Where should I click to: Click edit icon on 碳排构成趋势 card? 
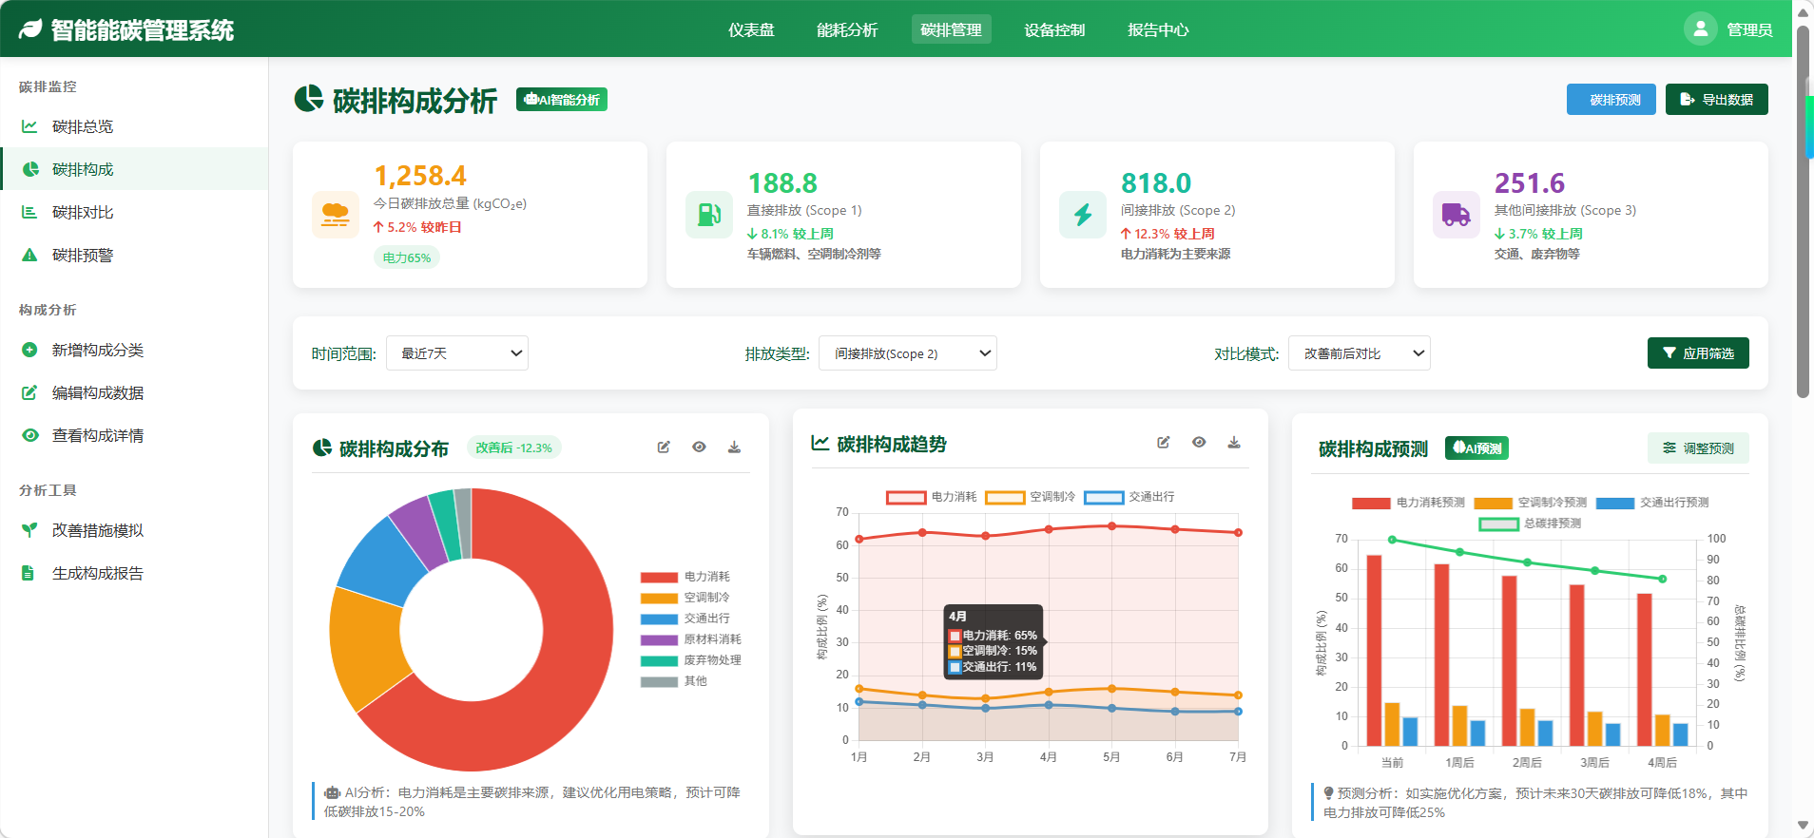click(x=1163, y=443)
